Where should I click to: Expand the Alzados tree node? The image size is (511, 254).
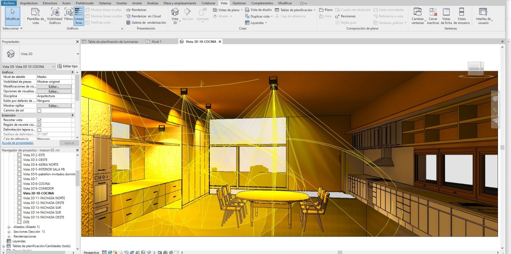pyautogui.click(x=9, y=227)
